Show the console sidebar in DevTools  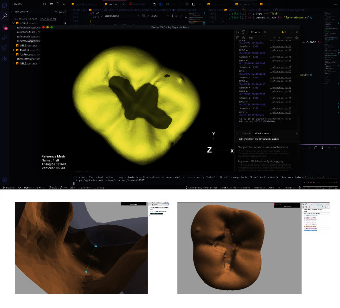pyautogui.click(x=238, y=38)
